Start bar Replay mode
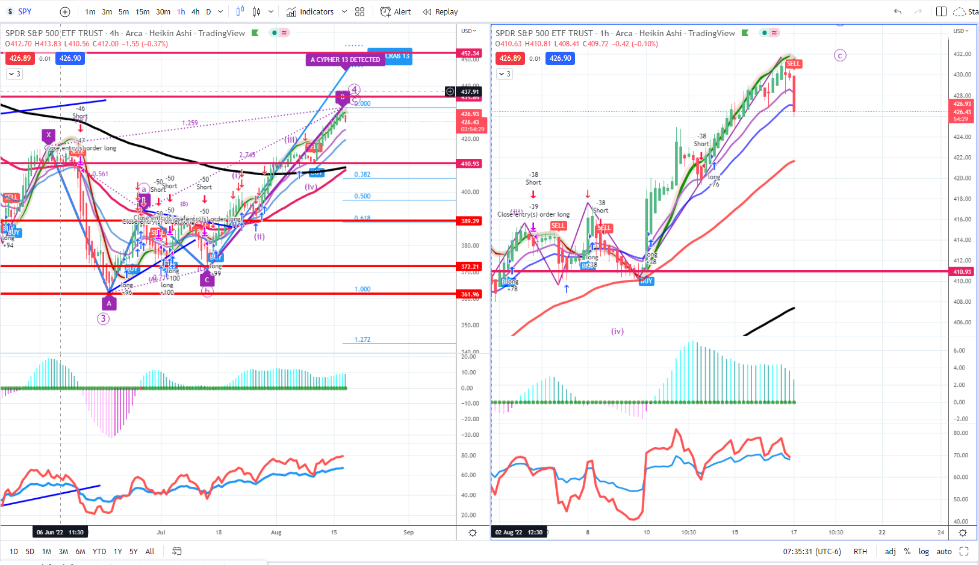979x565 pixels. (440, 11)
